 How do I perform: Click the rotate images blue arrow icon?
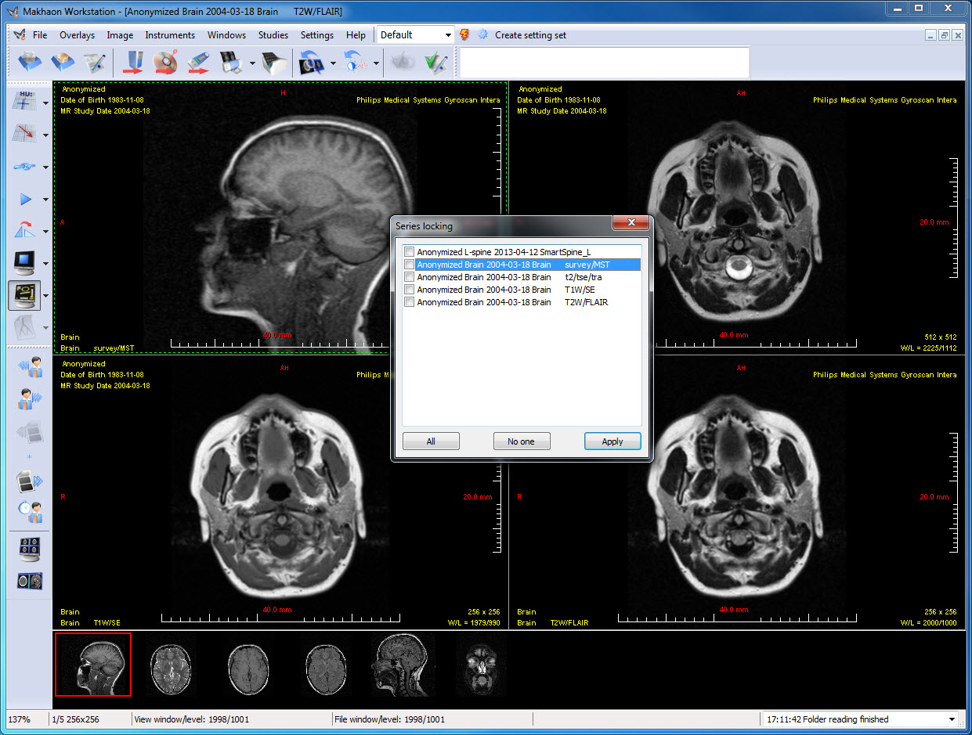pyautogui.click(x=313, y=62)
